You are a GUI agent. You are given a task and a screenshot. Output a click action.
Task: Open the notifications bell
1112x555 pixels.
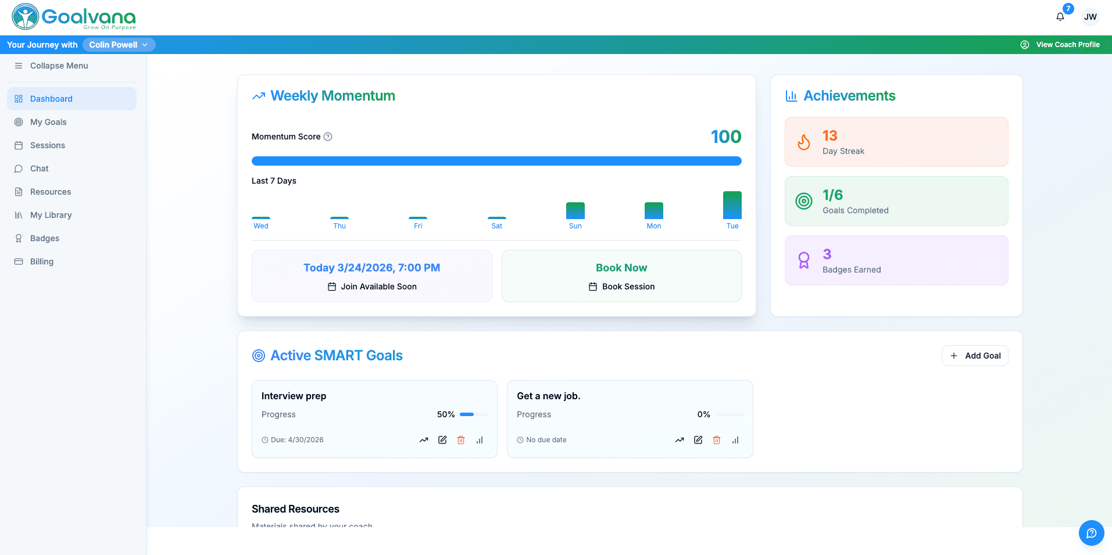1060,17
